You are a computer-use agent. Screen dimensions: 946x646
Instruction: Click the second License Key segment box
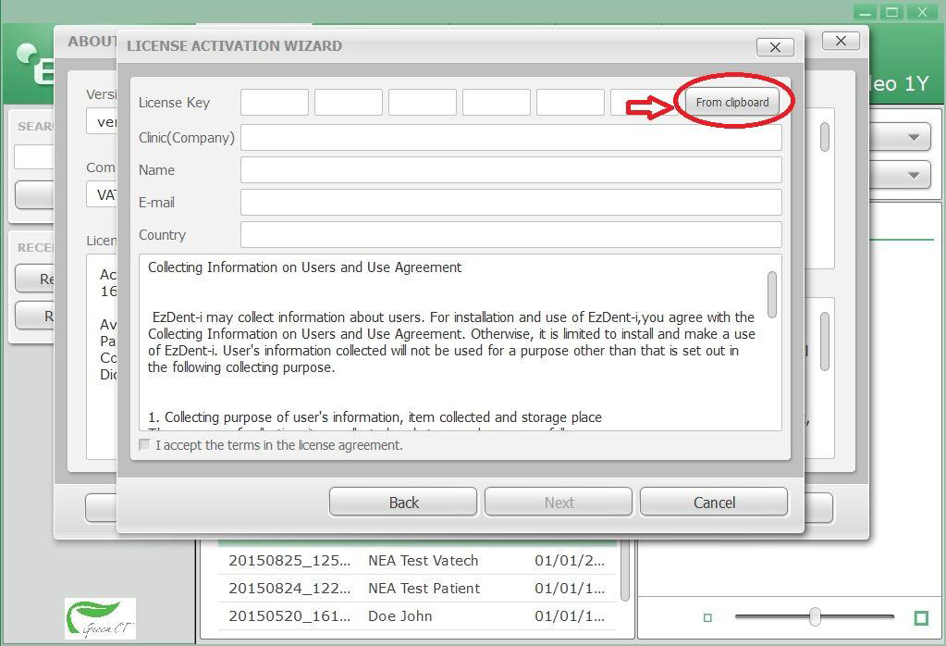click(348, 102)
